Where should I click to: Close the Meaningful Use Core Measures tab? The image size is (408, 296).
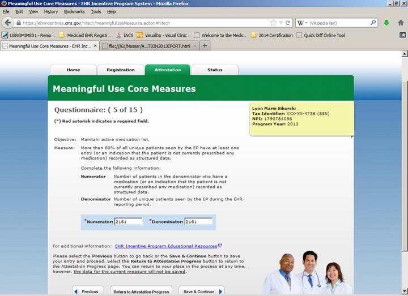95,46
